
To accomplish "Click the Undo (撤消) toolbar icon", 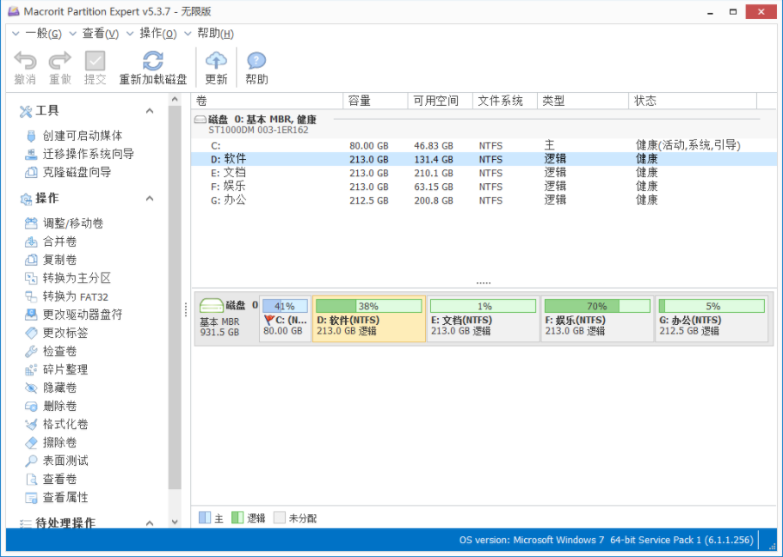I will coord(25,61).
